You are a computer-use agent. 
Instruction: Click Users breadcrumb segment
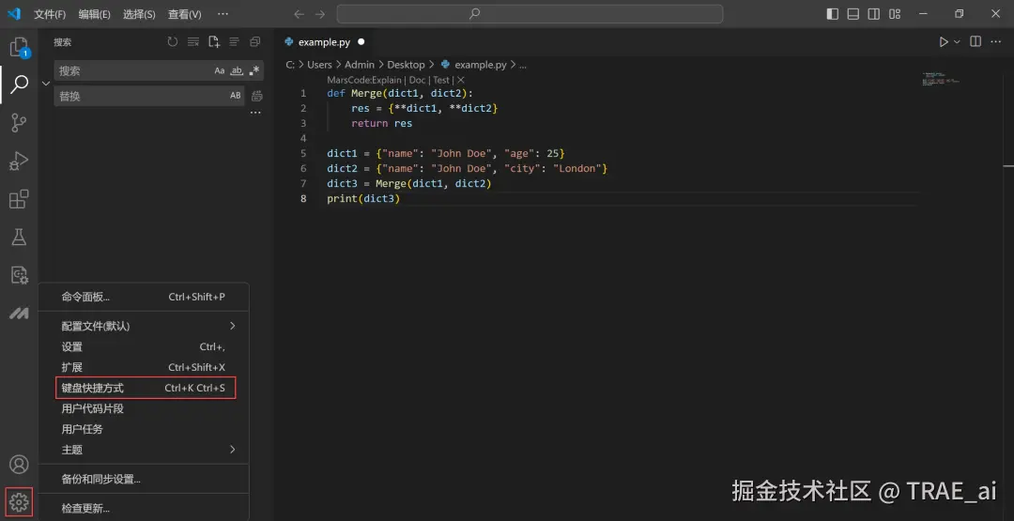[x=319, y=65]
